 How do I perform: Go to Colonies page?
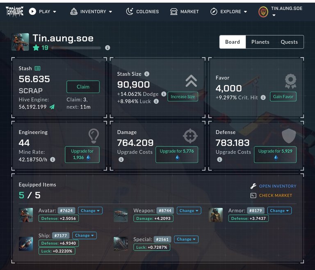point(142,11)
